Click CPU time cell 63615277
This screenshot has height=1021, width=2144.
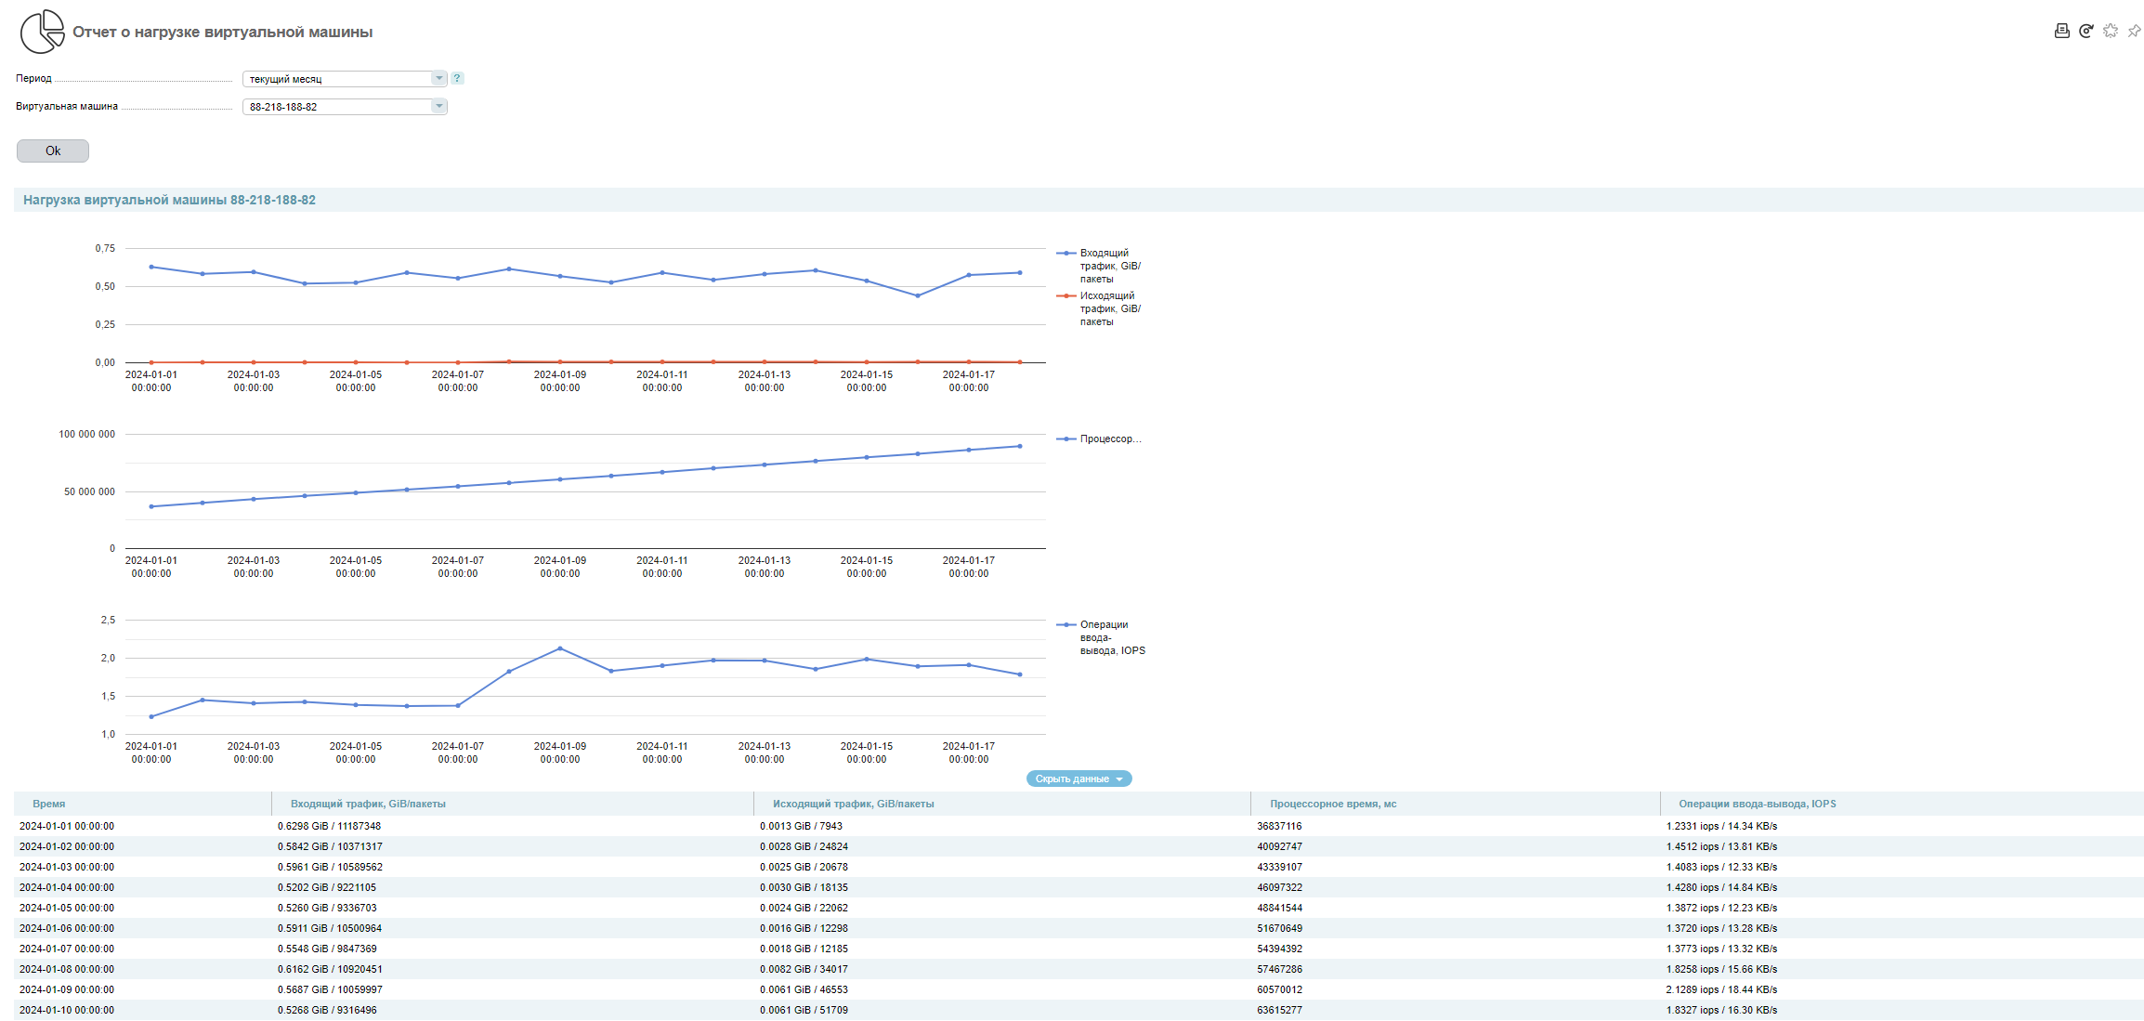(x=1279, y=1010)
